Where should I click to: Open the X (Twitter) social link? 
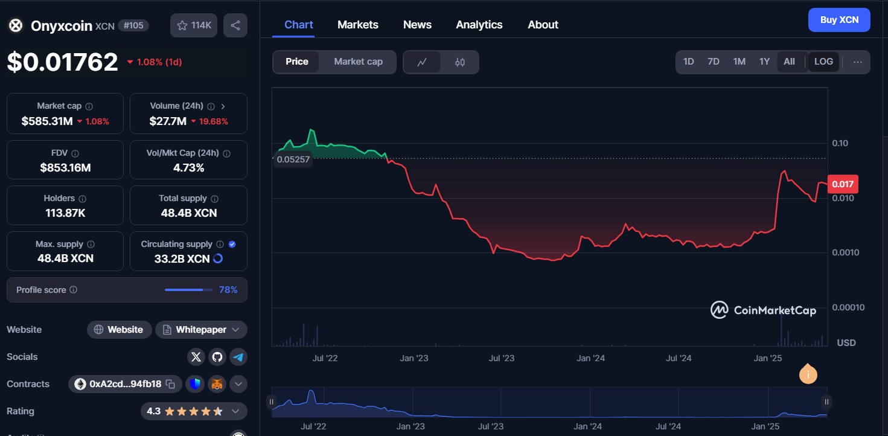coord(196,357)
